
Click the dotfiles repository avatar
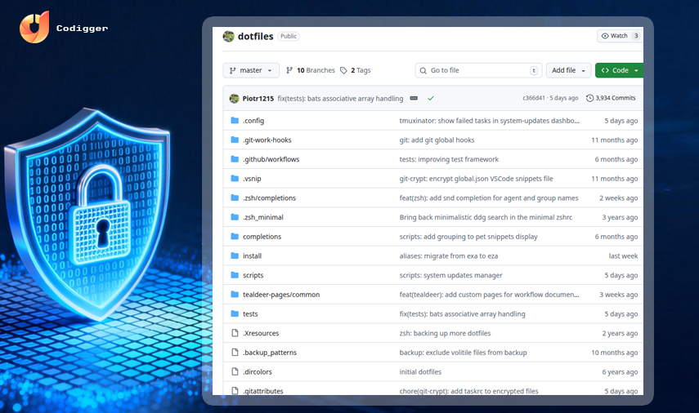229,36
